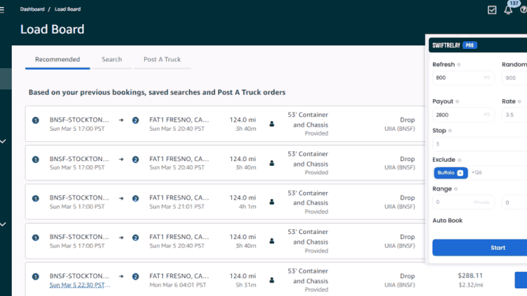
Task: Click the Auto Book label
Action: [x=448, y=220]
